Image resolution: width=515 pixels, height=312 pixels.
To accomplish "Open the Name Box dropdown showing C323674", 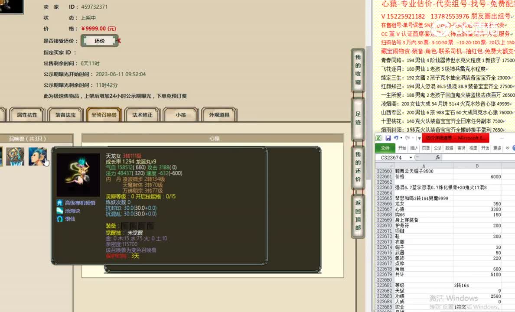I will point(411,158).
